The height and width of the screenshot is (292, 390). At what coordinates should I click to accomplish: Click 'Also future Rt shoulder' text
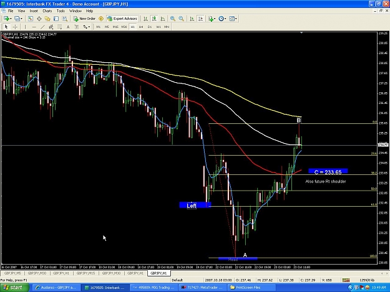point(326,182)
